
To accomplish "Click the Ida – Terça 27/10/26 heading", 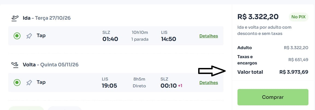I will (x=47, y=18).
